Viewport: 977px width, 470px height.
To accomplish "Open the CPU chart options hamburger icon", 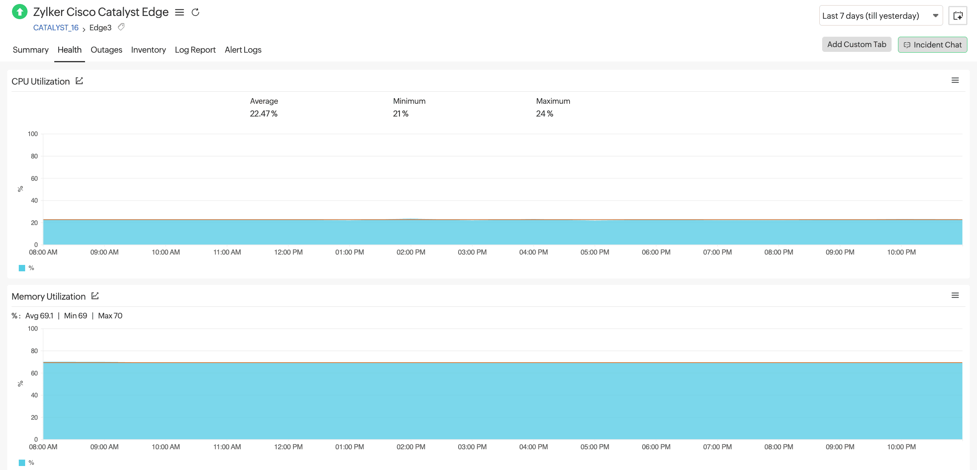I will click(x=955, y=80).
